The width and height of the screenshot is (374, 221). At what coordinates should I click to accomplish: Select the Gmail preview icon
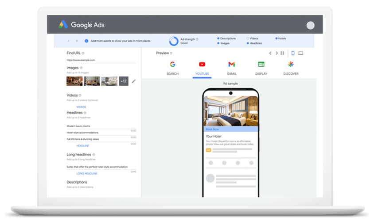[231, 65]
